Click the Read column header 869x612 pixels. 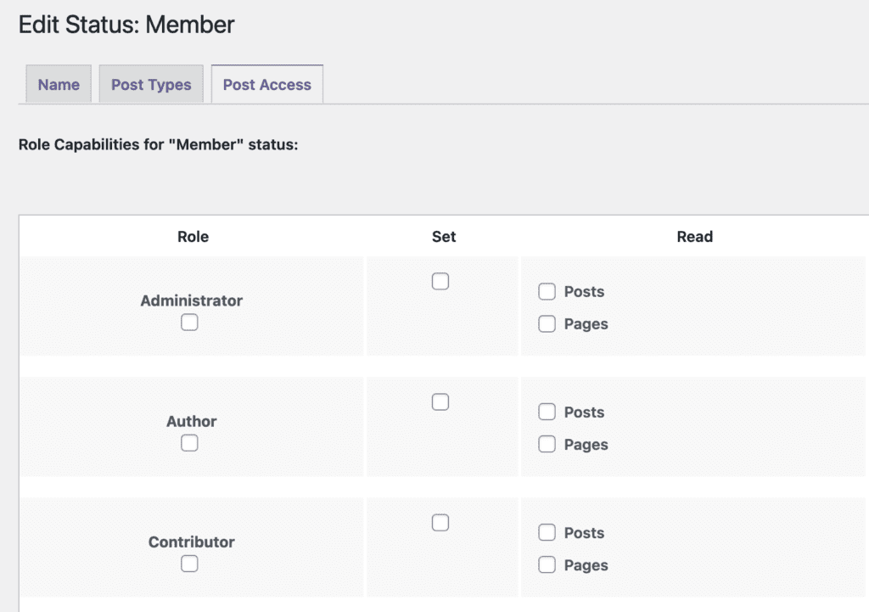coord(694,237)
